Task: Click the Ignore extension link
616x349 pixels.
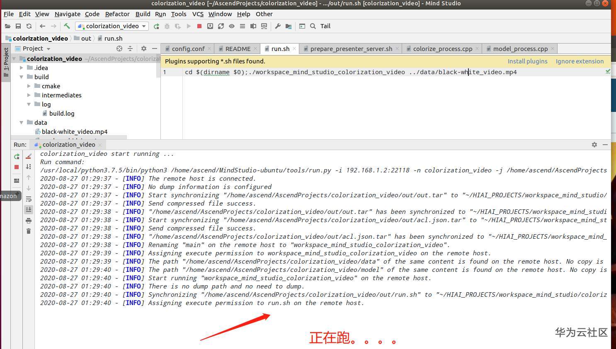Action: [x=580, y=61]
